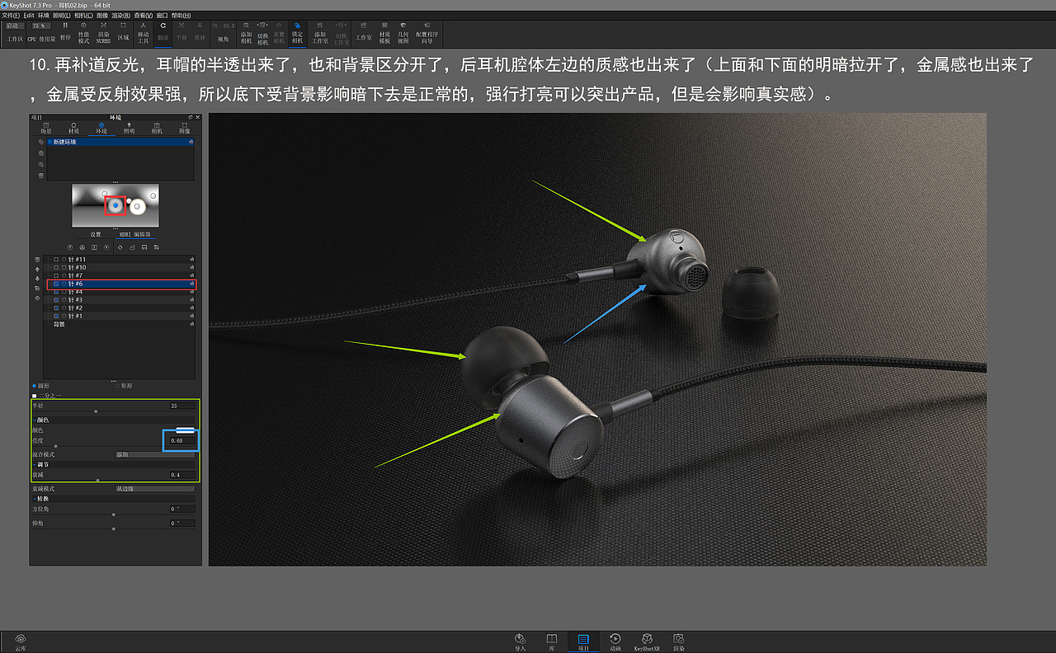The image size is (1056, 653).
Task: Click the trash icon beside environment list
Action: (40, 175)
